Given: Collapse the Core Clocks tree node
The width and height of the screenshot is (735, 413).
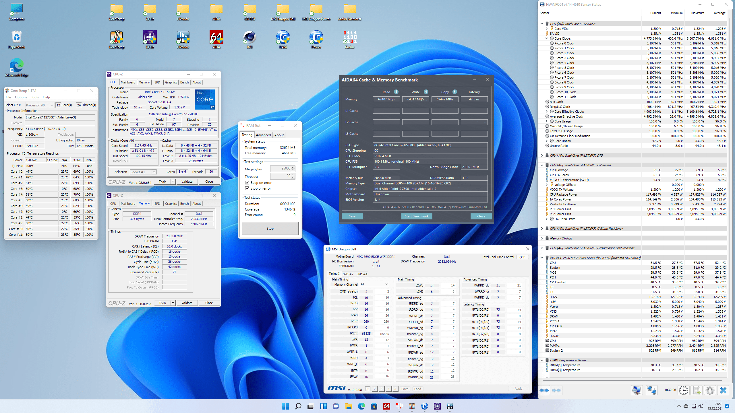Looking at the screenshot, I should click(546, 38).
